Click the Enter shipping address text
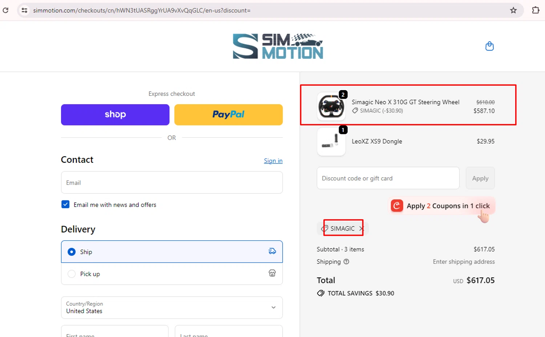Viewport: 545px width, 337px height. click(464, 261)
